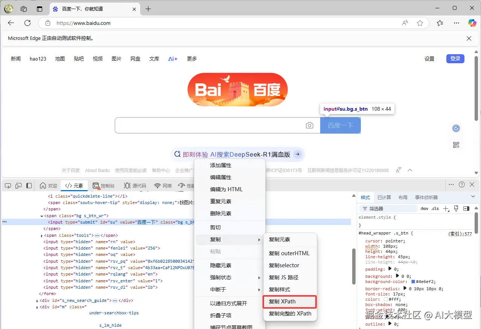Image resolution: width=481 pixels, height=329 pixels.
Task: Open the Copilot icon in Edge toolbar
Action: 472,23
